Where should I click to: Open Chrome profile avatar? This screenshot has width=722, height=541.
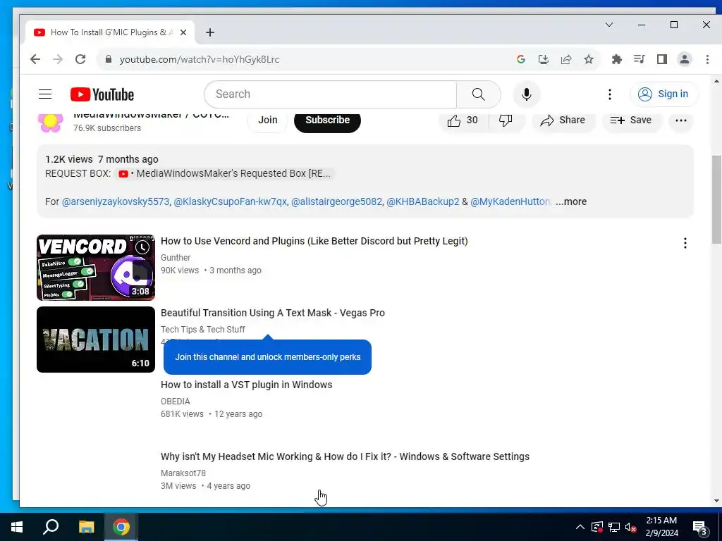[x=685, y=59]
